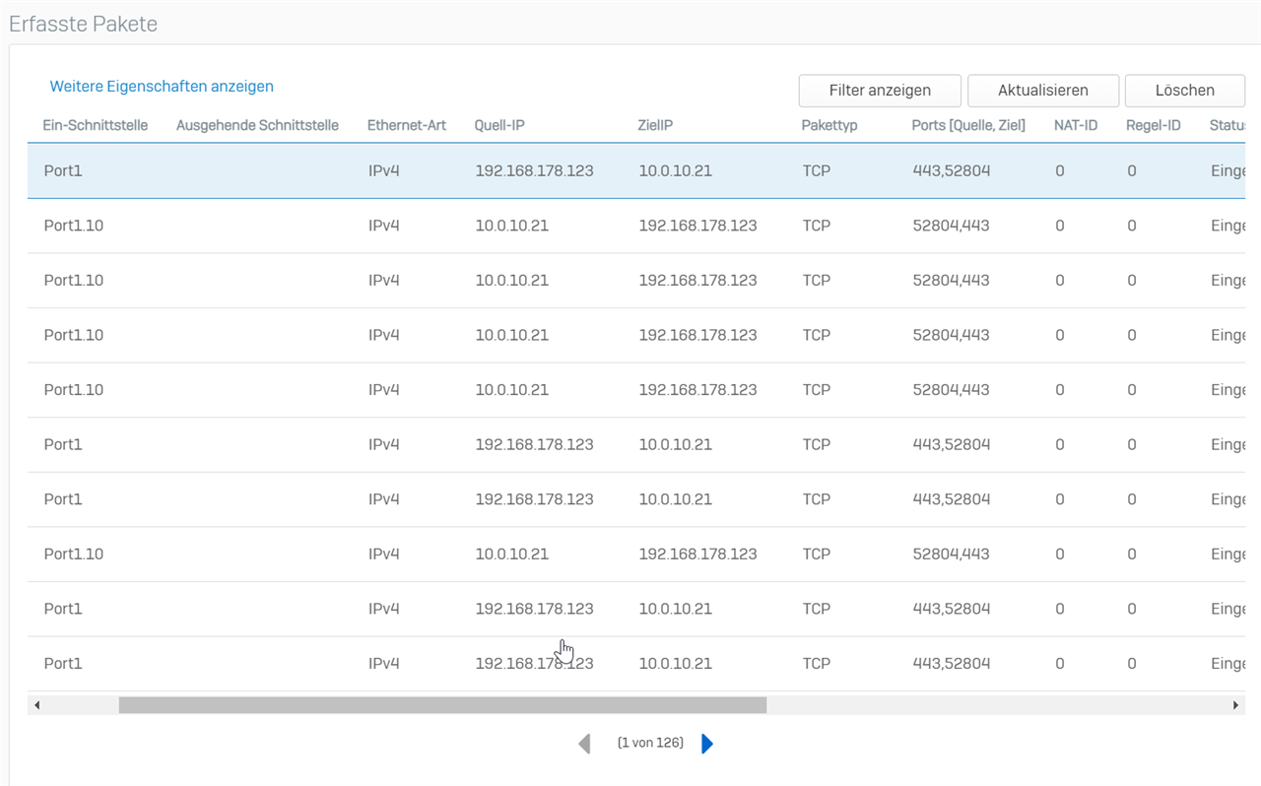Click the Ausgehende Schnittstelle column header

[x=257, y=125]
